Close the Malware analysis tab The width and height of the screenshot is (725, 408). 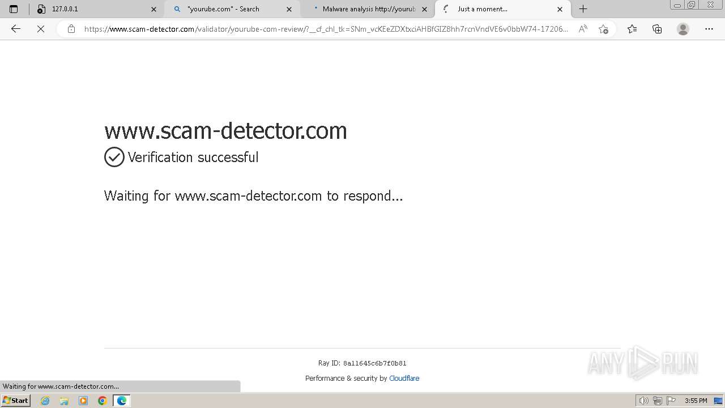424,9
